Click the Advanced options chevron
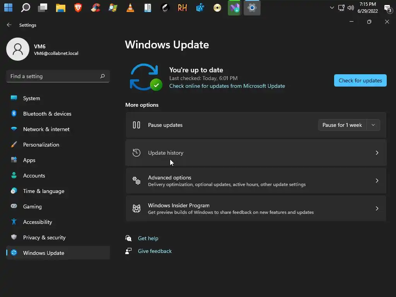Viewport: 396px width, 297px height. pyautogui.click(x=377, y=181)
